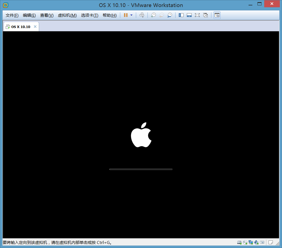Image resolution: width=282 pixels, height=248 pixels.
Task: Click the boot progress bar
Action: tap(141, 169)
